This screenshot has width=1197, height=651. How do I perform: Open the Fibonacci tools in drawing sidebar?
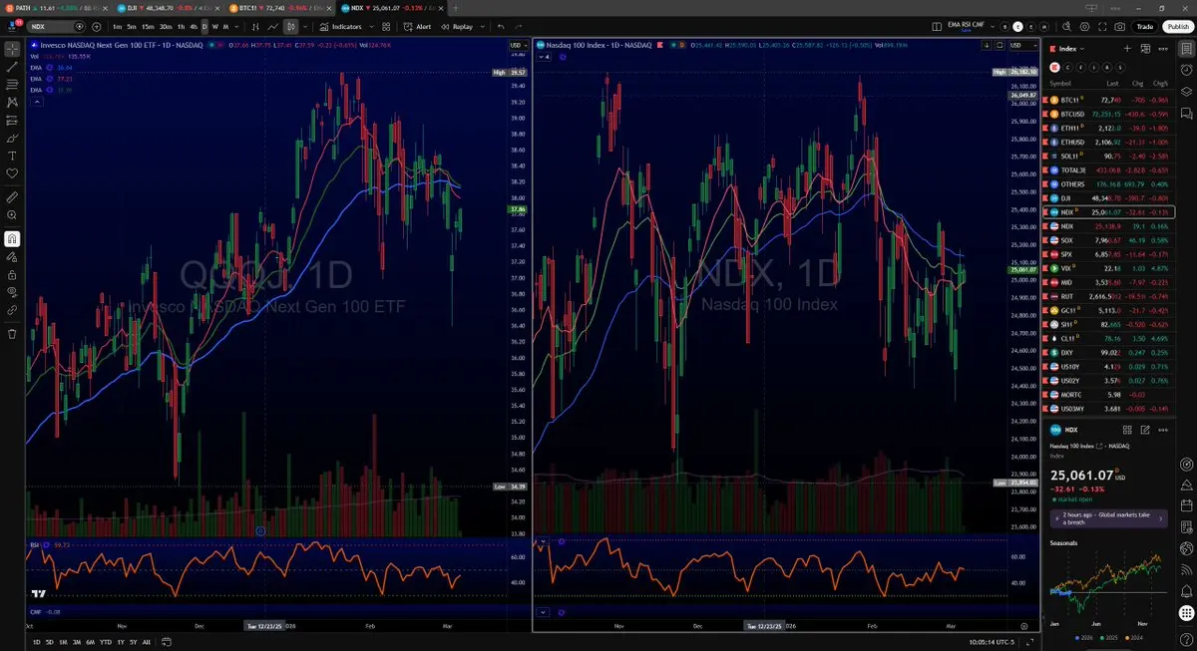click(x=12, y=84)
